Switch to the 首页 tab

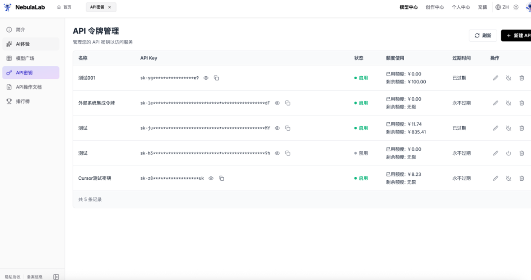64,7
